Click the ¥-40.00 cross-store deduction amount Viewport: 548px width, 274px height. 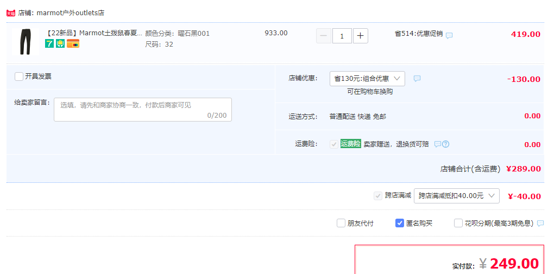524,196
